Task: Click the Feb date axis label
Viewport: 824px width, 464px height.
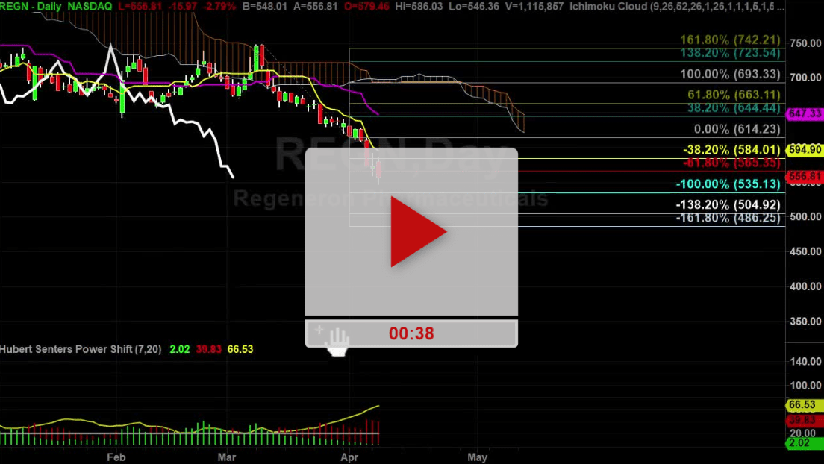Action: [x=116, y=457]
